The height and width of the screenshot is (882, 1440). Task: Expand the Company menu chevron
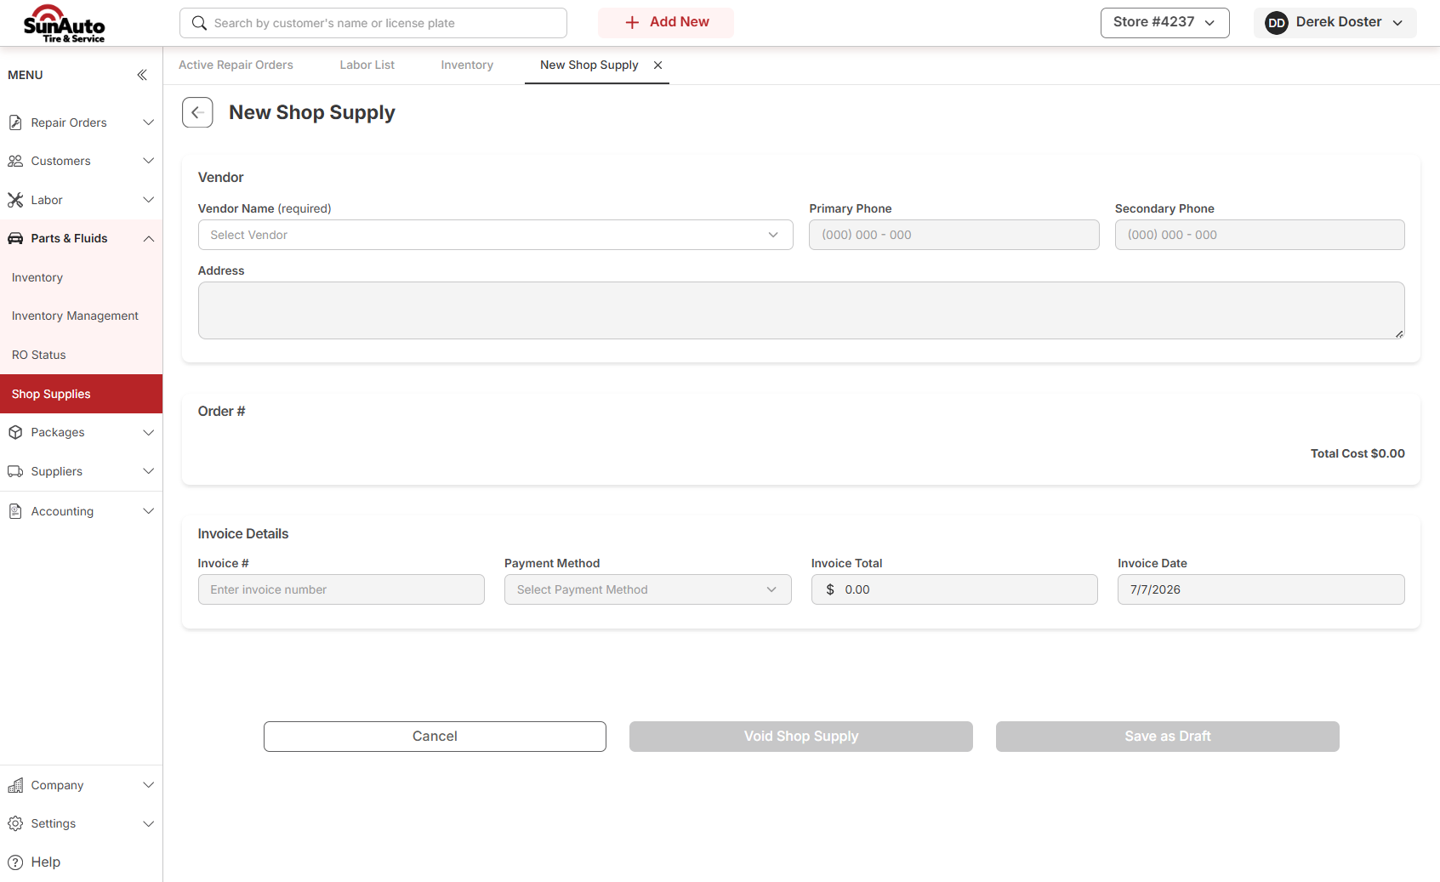(149, 785)
